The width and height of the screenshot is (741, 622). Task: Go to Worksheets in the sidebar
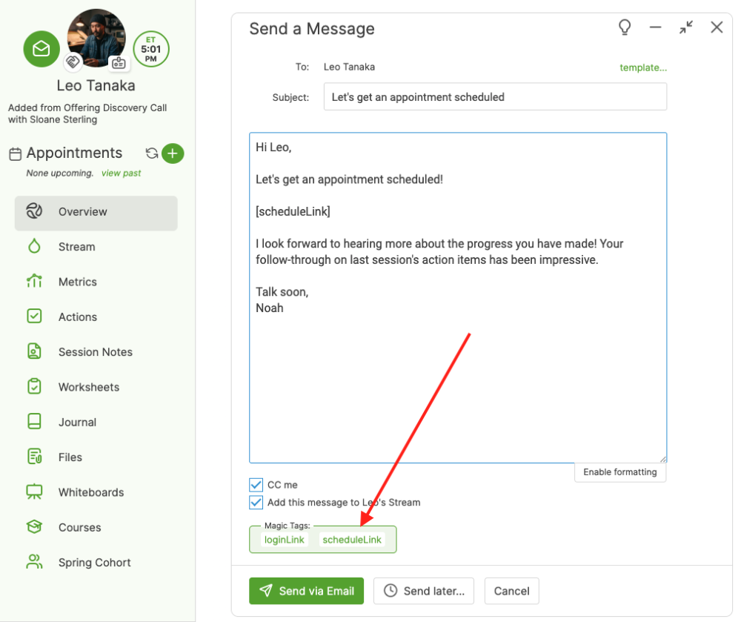click(x=88, y=387)
